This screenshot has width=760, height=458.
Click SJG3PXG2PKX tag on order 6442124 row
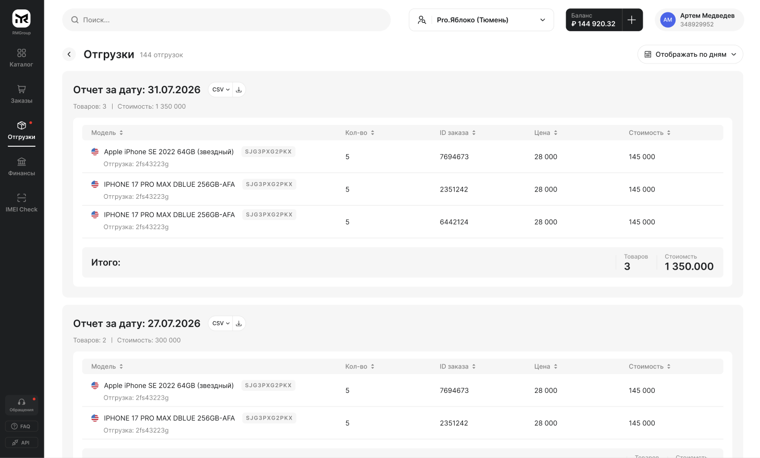(269, 214)
